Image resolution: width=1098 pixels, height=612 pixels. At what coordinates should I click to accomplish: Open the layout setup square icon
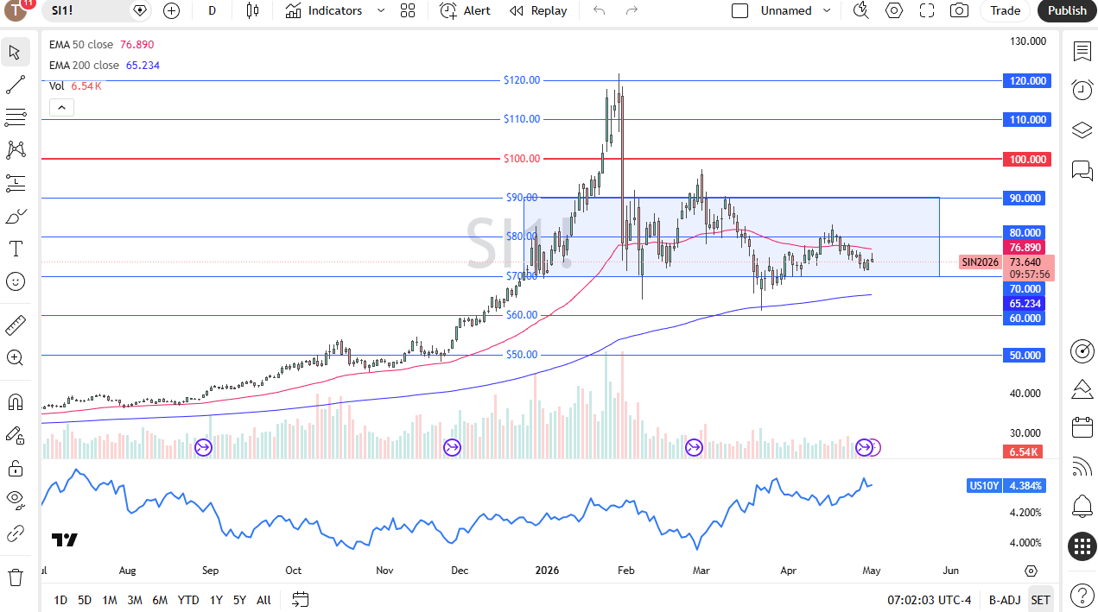pyautogui.click(x=739, y=10)
